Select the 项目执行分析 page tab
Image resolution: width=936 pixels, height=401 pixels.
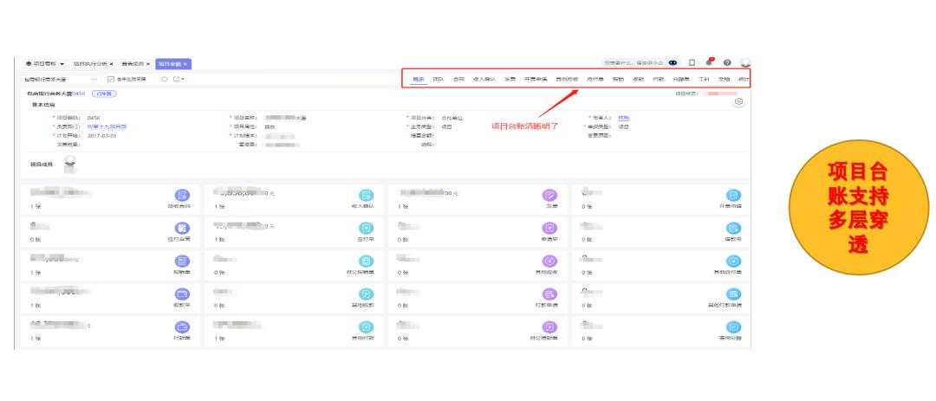[91, 64]
